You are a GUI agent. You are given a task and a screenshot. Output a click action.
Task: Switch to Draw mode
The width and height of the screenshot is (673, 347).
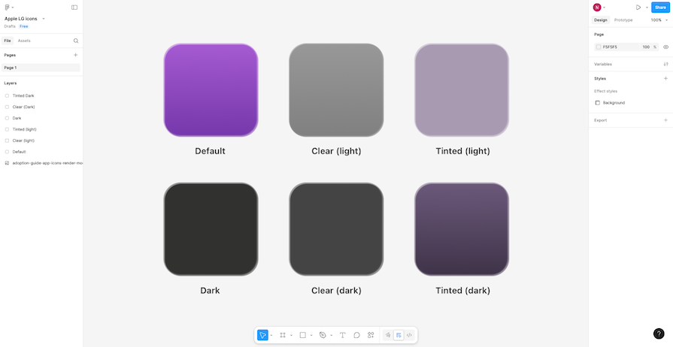click(388, 335)
